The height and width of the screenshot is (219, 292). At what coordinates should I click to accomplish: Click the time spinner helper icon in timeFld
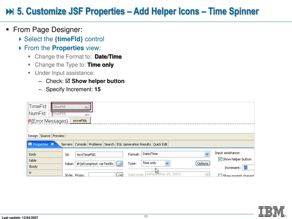click(x=87, y=108)
